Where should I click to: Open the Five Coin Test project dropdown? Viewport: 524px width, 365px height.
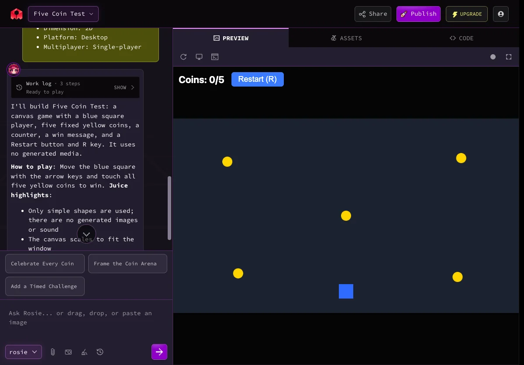point(63,14)
